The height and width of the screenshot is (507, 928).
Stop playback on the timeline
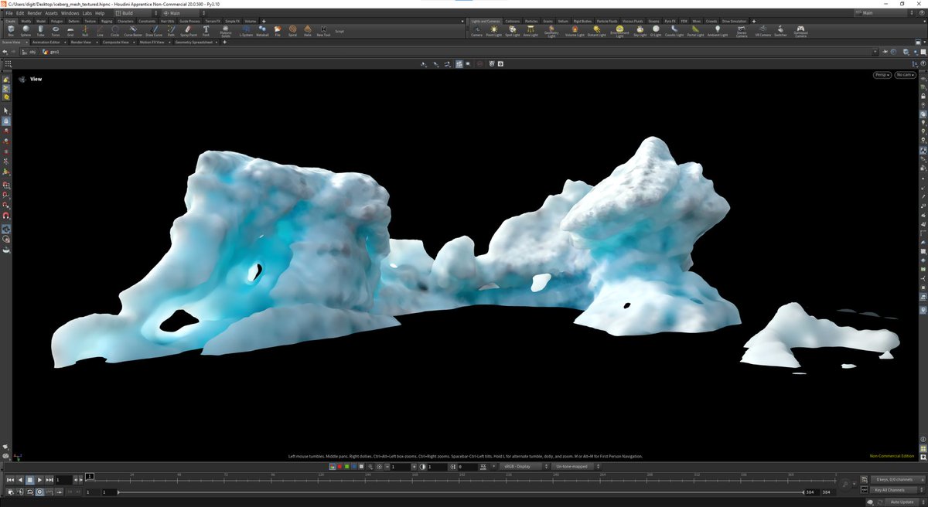(29, 480)
